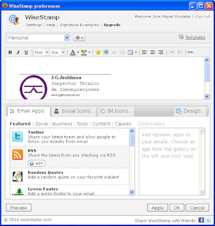Open the Size dropdown
This screenshot has height=226, width=215.
pos(58,53)
